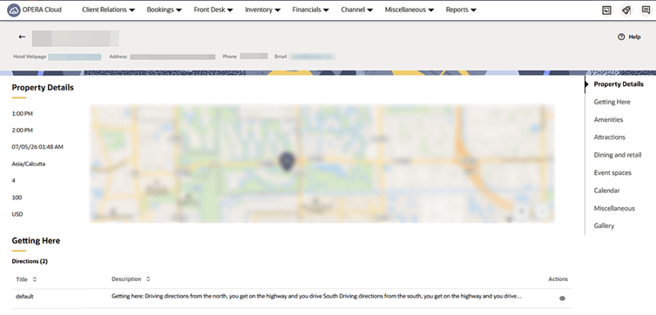
Task: Expand the Front Desk menu
Action: pyautogui.click(x=213, y=10)
